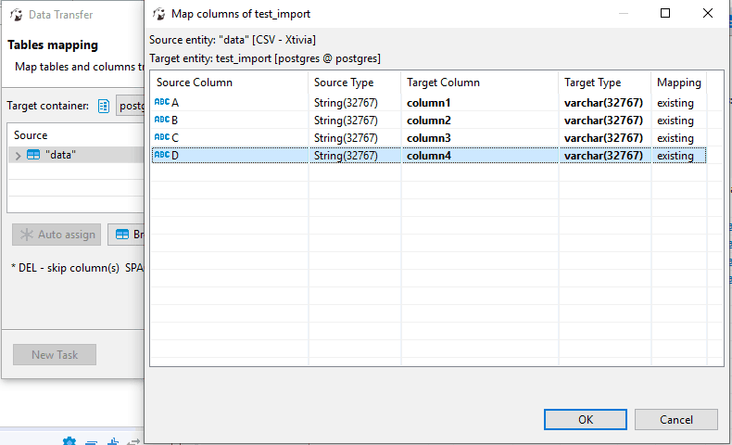Open target type varchar(32767) for column2
Image resolution: width=732 pixels, height=445 pixels.
coord(603,121)
